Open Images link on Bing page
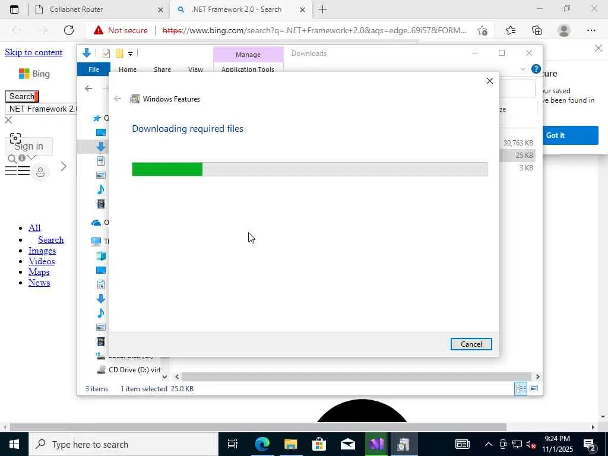Screen dimensions: 608x456 [x=42, y=251]
